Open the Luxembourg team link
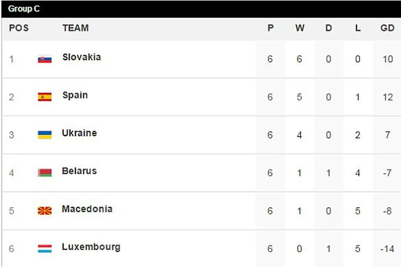This screenshot has width=401, height=267. [91, 247]
